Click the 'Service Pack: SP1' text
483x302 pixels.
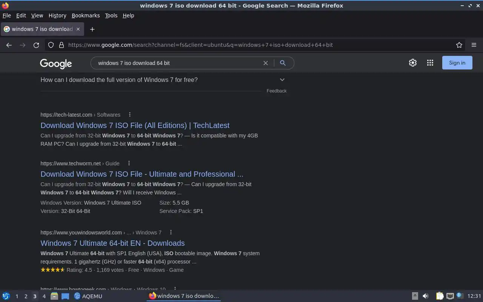[181, 211]
